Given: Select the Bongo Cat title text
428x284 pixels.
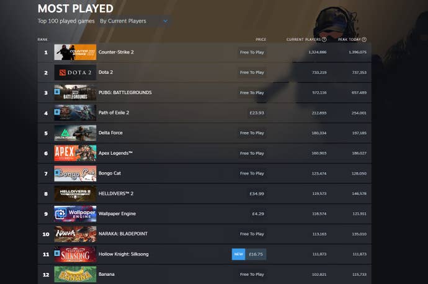Looking at the screenshot, I should pos(109,173).
